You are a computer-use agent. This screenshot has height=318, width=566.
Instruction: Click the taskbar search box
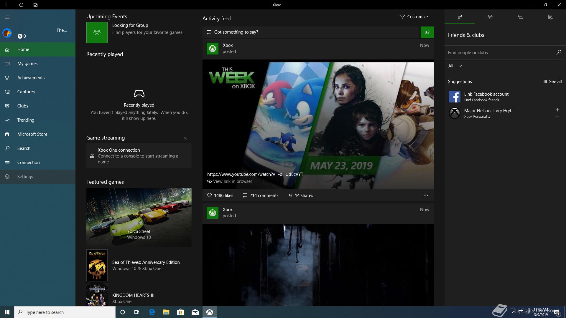coord(65,312)
